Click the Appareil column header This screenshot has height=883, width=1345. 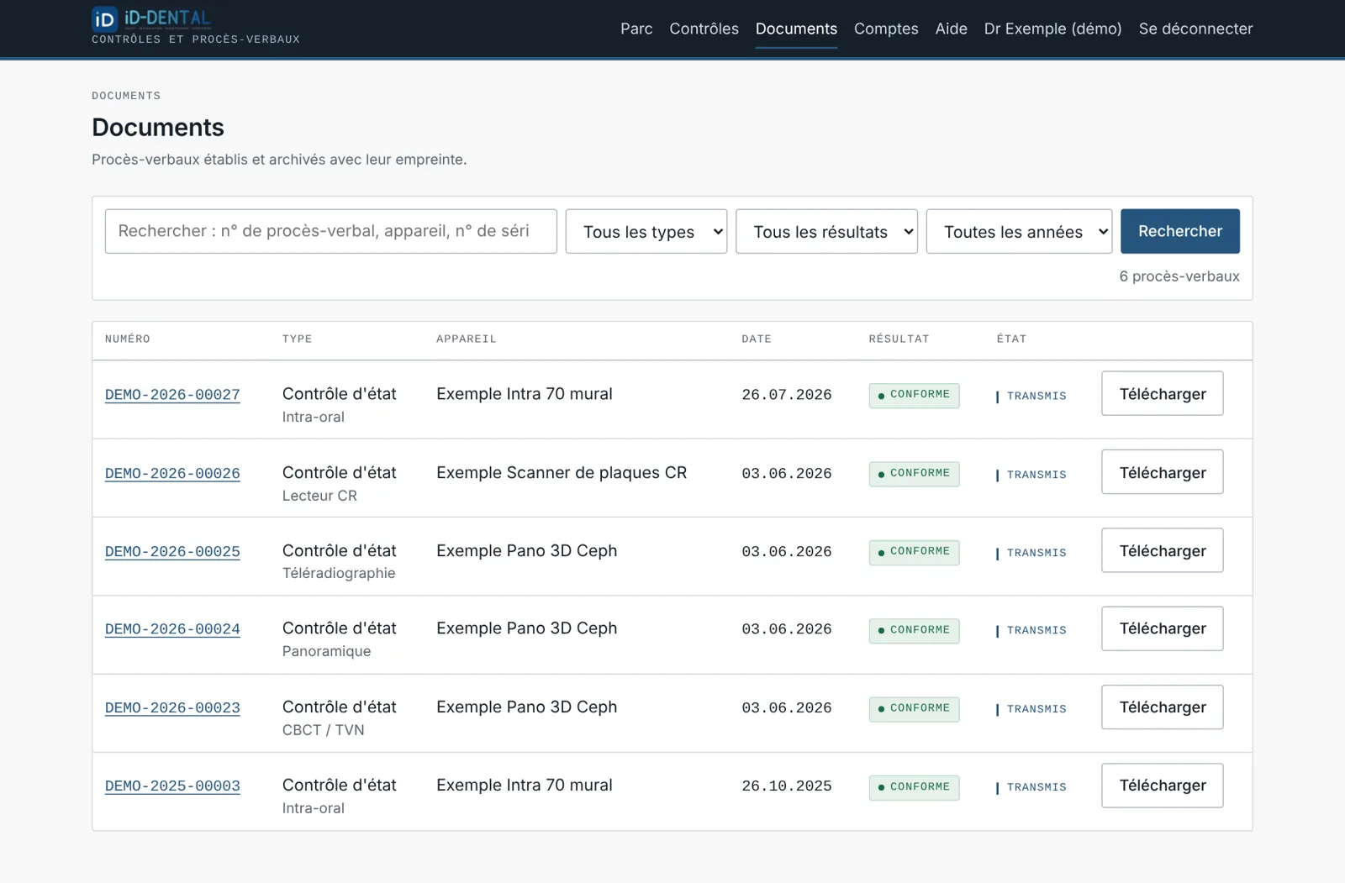(x=467, y=339)
